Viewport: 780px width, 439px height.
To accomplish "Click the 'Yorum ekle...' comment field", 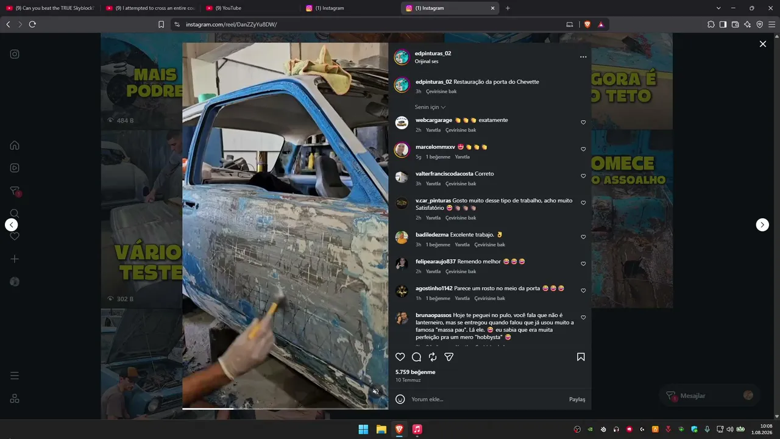I will [x=487, y=399].
